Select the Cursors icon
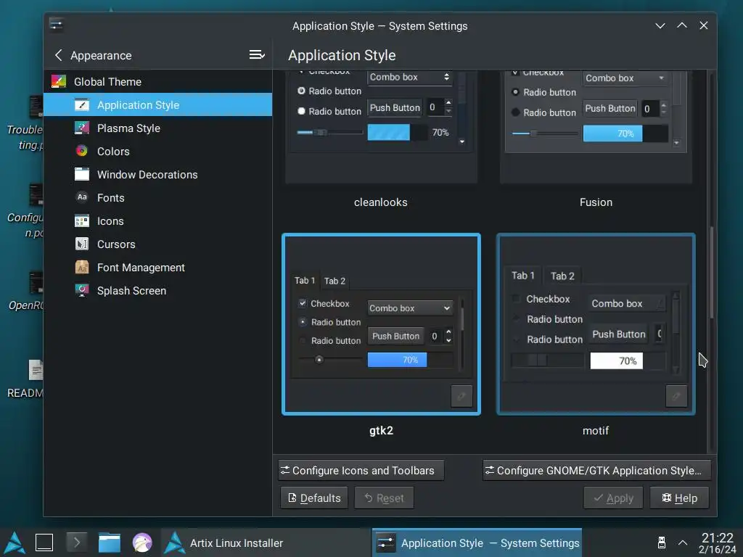Viewport: 743px width, 557px height. click(x=81, y=244)
